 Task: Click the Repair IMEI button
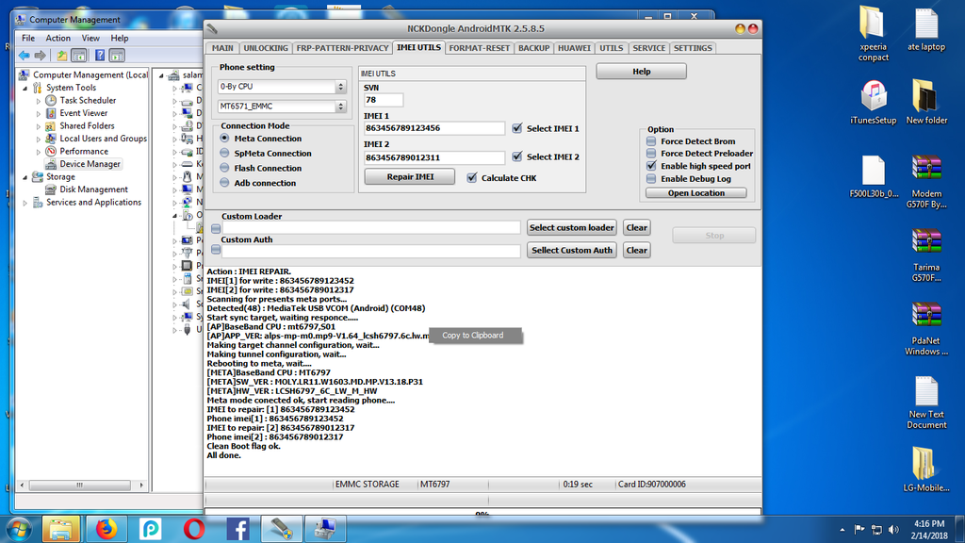click(x=410, y=176)
